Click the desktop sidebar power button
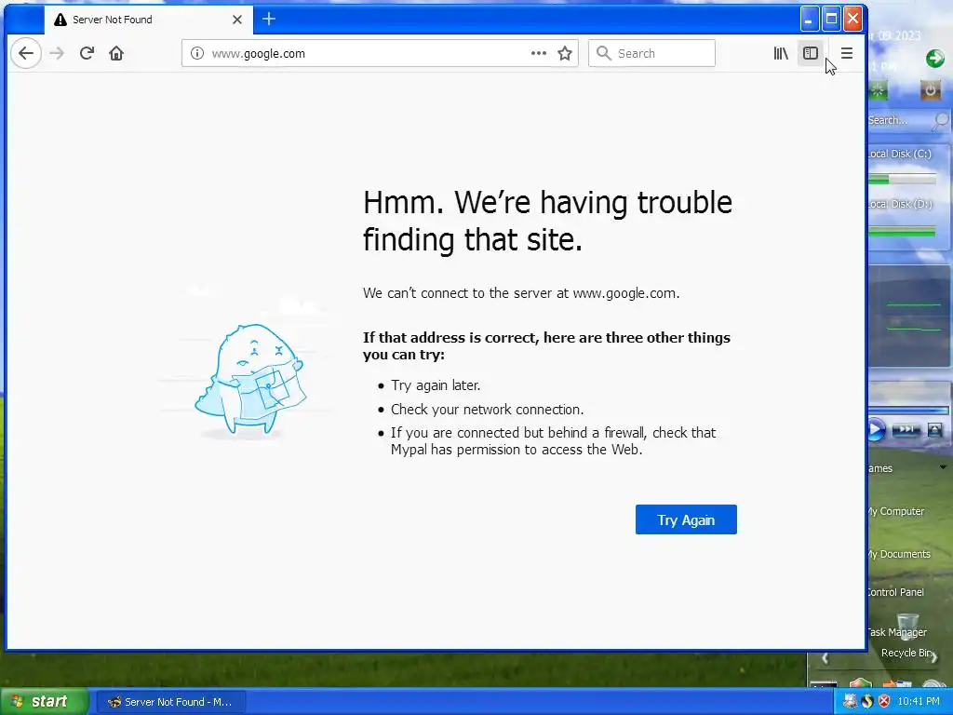Viewport: 953px width, 715px height. (x=930, y=90)
